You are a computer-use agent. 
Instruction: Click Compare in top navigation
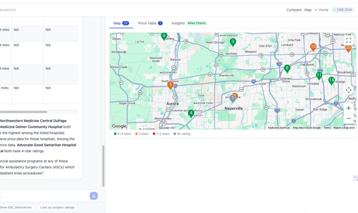(294, 10)
